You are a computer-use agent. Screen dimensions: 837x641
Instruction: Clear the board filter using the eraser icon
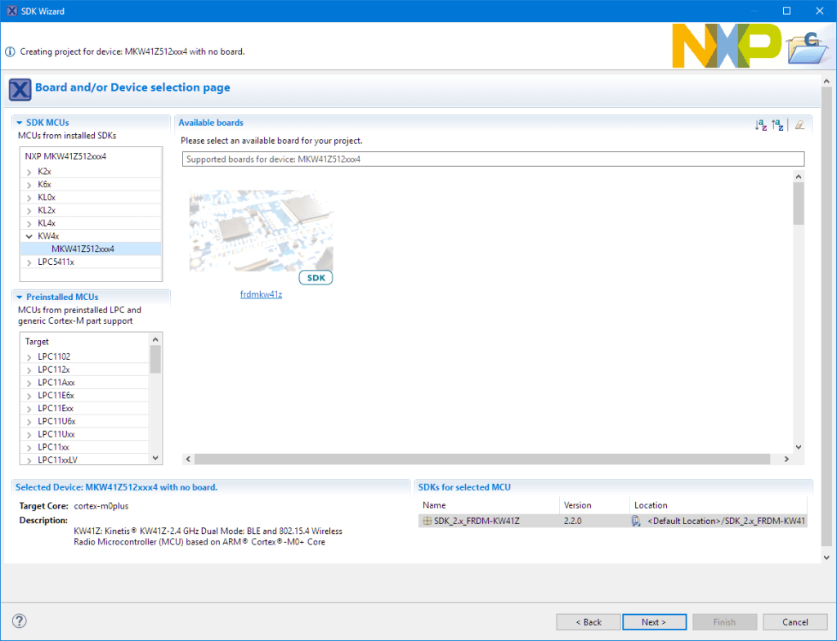pos(799,125)
